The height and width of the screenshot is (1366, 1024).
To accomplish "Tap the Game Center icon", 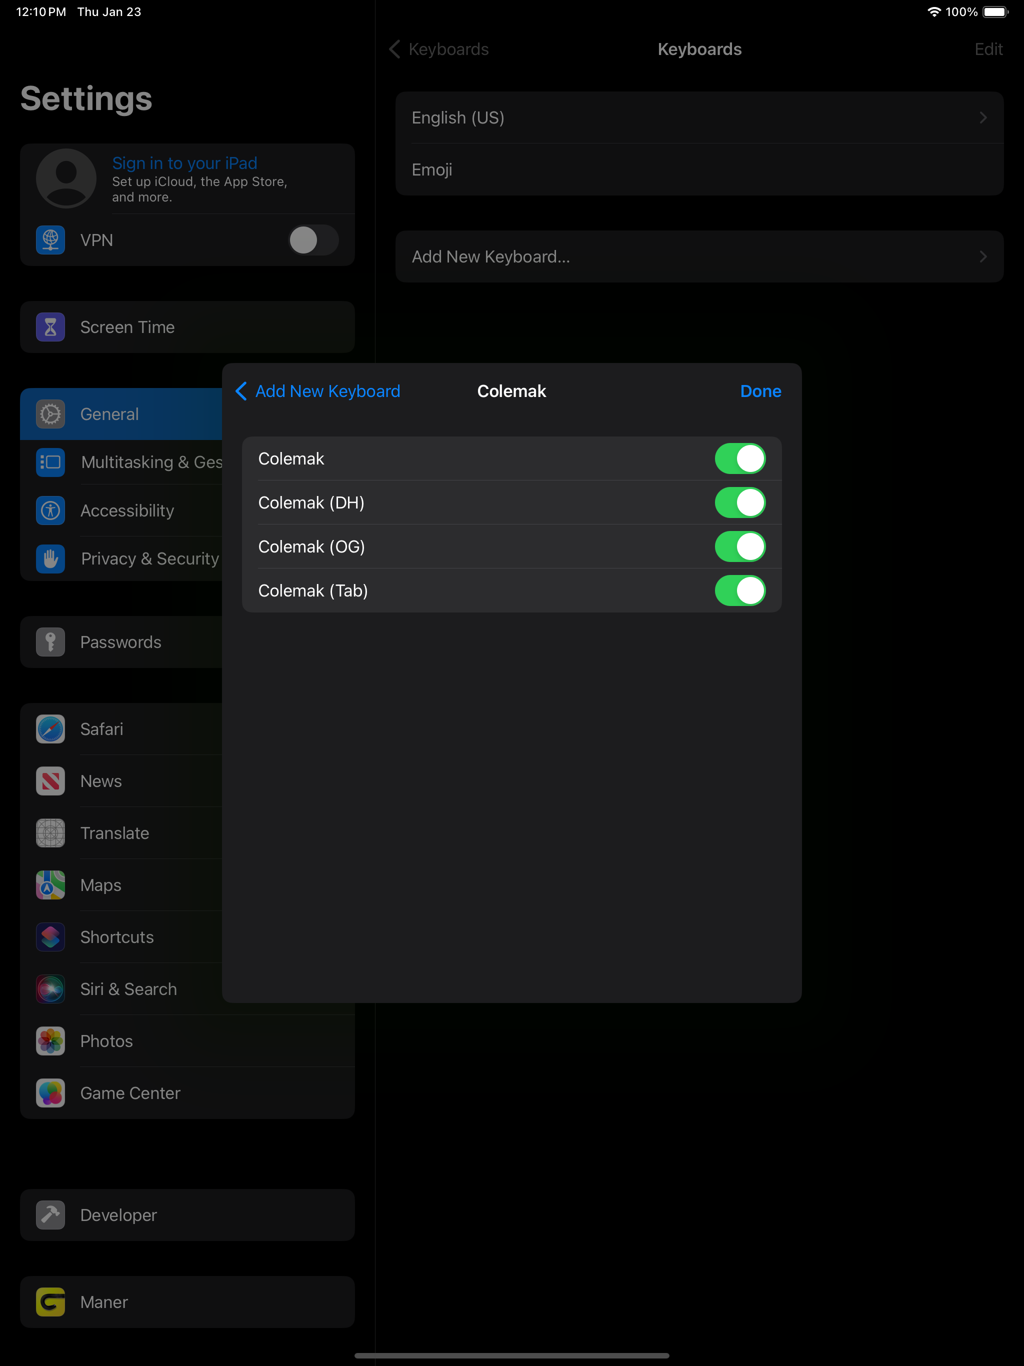I will (x=50, y=1093).
